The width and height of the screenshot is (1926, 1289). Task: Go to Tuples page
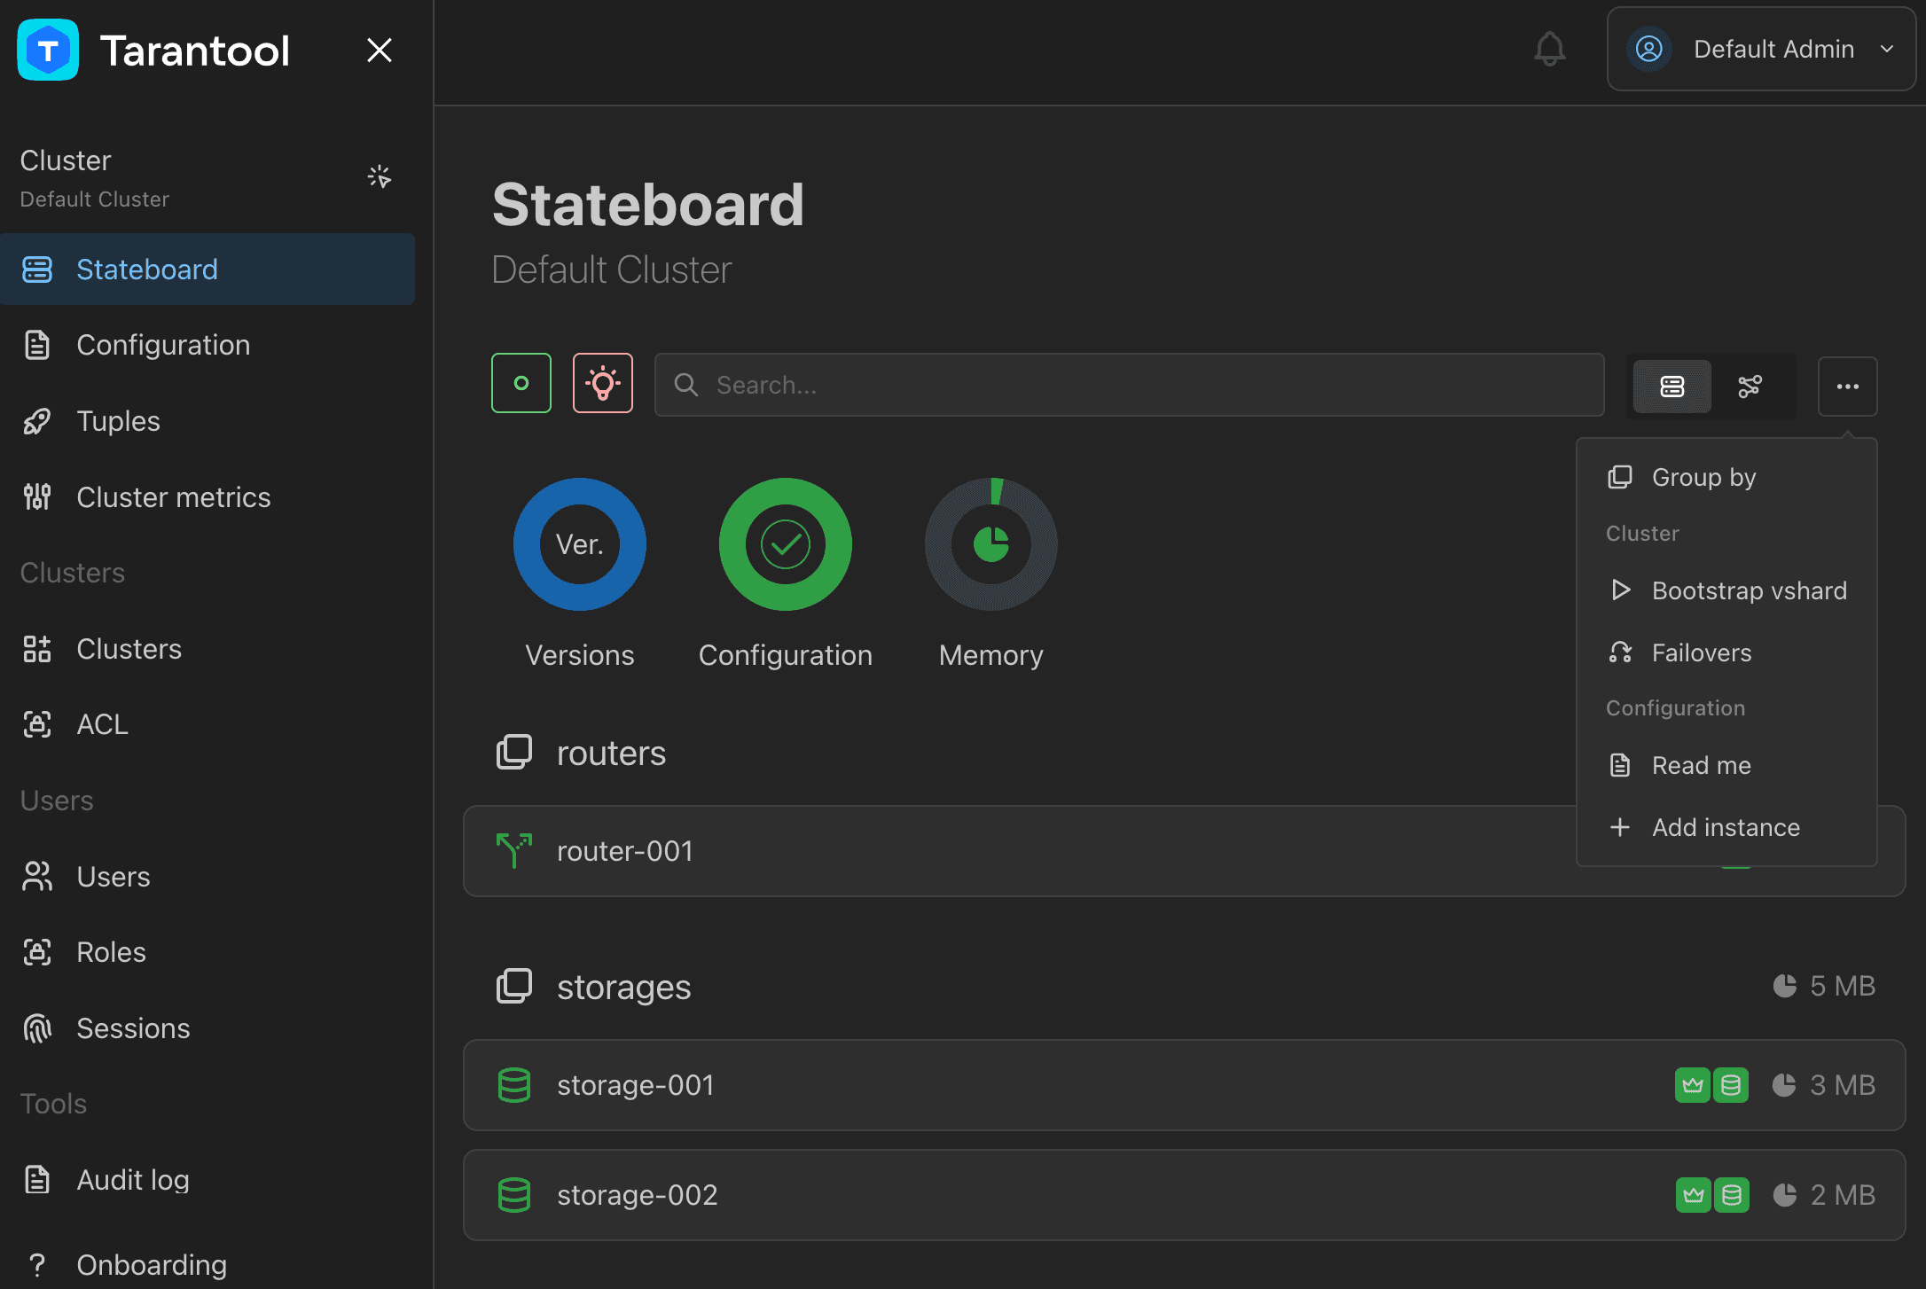[207, 421]
